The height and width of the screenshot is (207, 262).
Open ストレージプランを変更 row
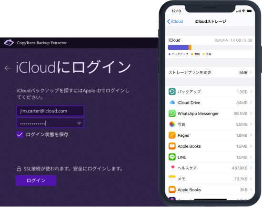(210, 73)
